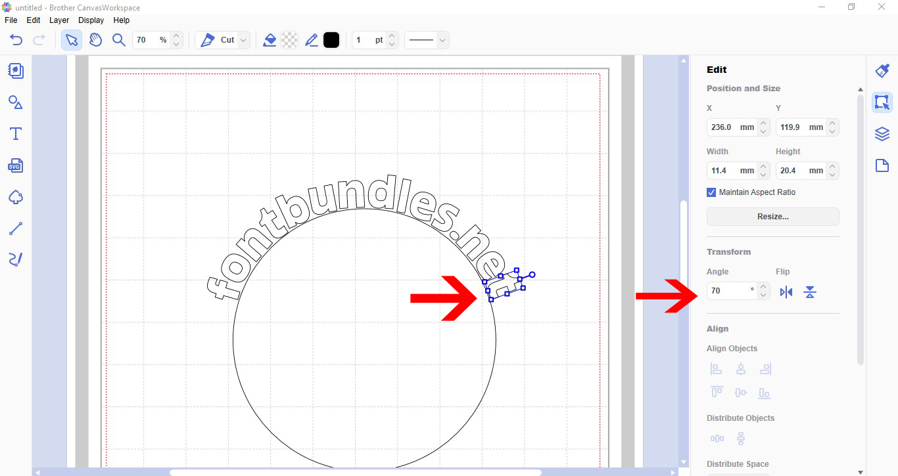
Task: Click the Angle input field
Action: pyautogui.click(x=732, y=290)
